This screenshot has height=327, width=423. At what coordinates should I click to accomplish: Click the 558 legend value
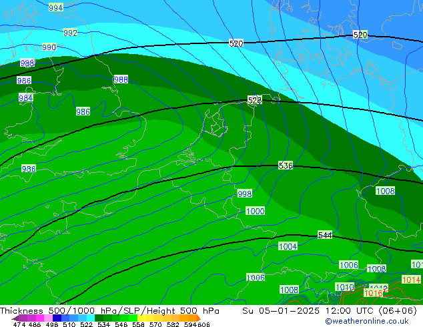click(x=138, y=324)
